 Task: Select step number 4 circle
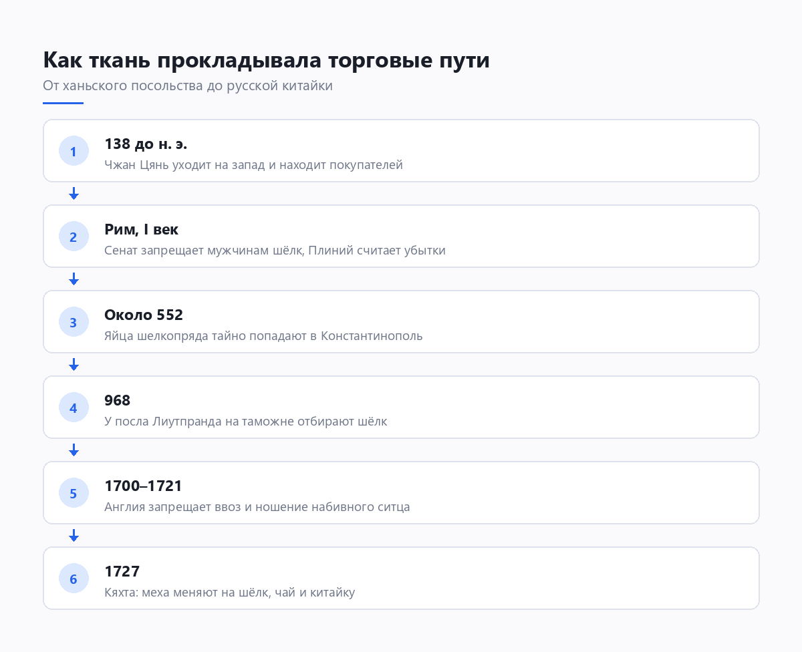point(74,407)
